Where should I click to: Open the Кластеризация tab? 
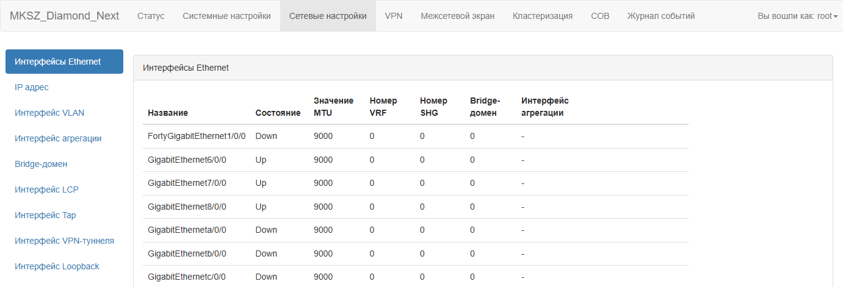pyautogui.click(x=543, y=16)
